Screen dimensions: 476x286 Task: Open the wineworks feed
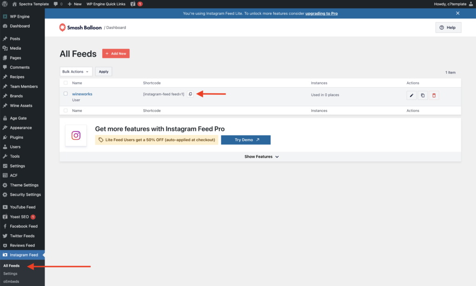(82, 94)
